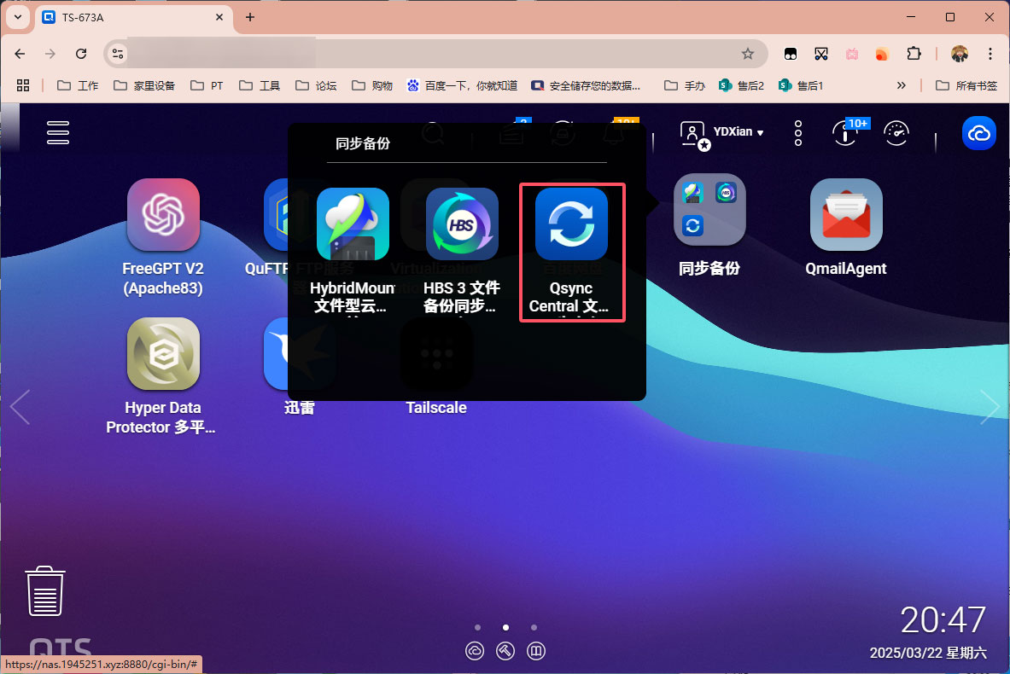Go to previous desktop page arrow

[x=20, y=407]
